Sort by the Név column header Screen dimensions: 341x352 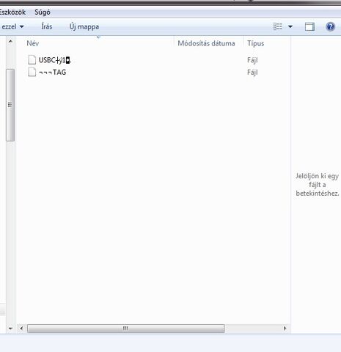33,43
